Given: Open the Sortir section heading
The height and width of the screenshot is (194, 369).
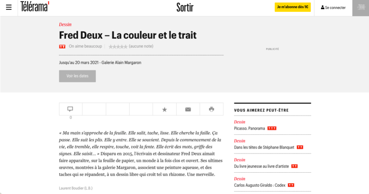Looking at the screenshot, I should (x=185, y=7).
